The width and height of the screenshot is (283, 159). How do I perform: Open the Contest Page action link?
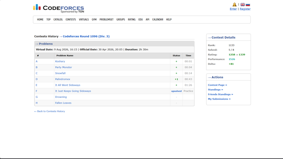pyautogui.click(x=217, y=85)
